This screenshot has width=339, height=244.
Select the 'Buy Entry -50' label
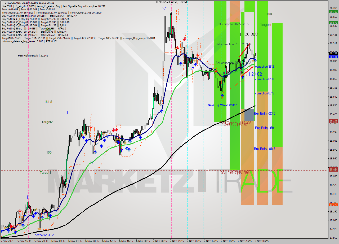(x=264, y=128)
